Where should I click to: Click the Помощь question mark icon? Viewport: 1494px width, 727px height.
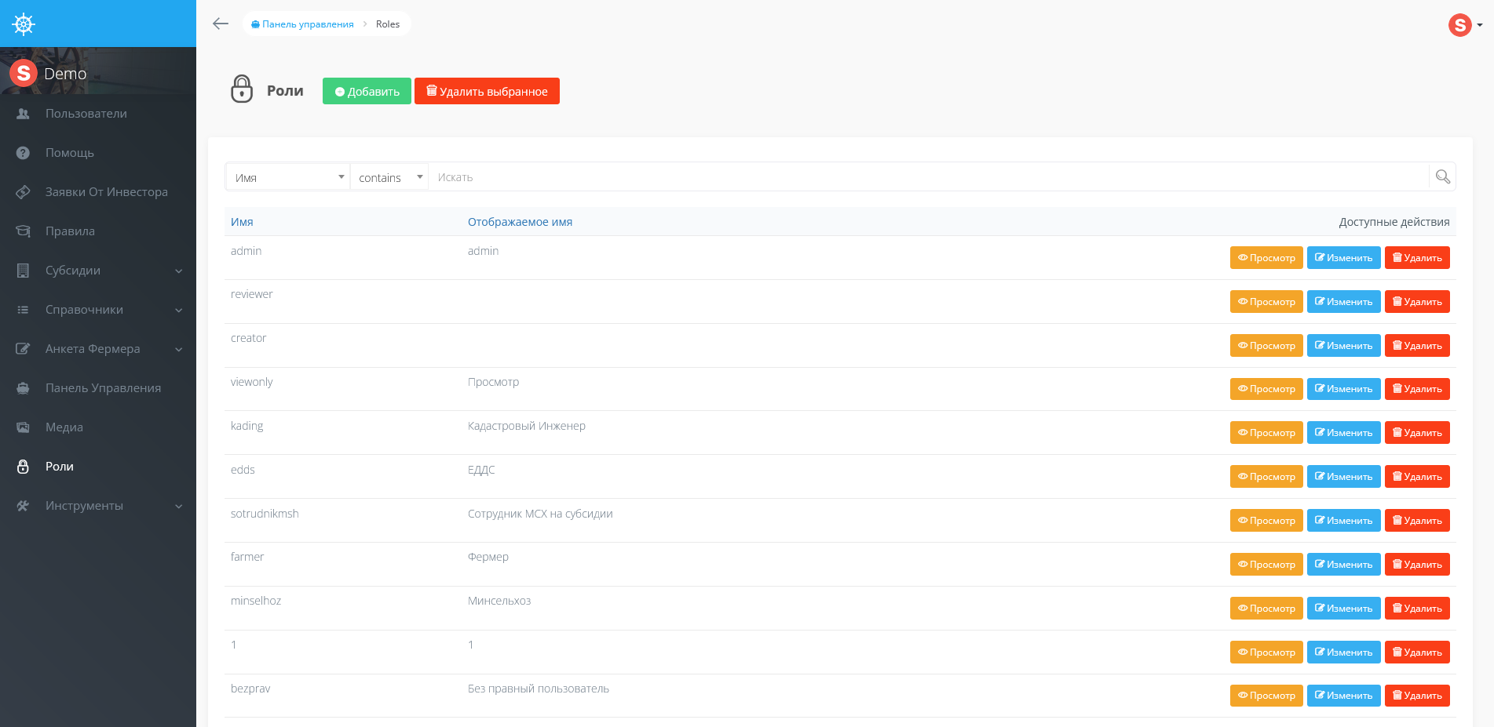coord(23,153)
